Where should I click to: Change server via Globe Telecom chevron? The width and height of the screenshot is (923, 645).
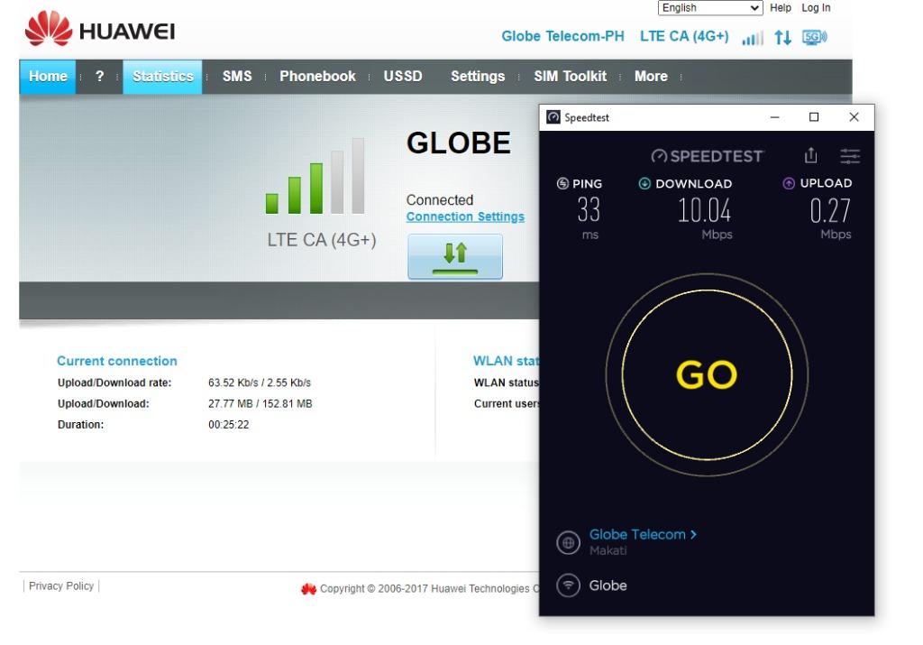point(692,534)
